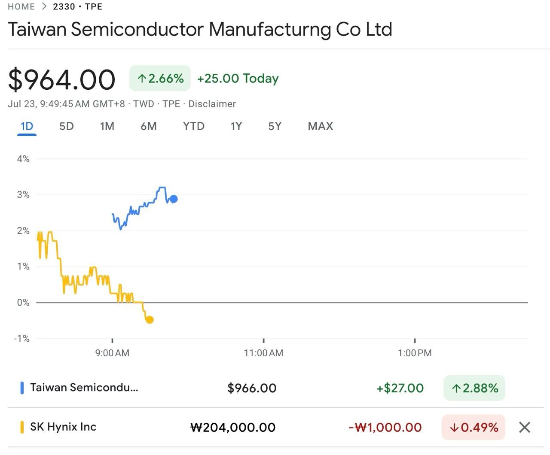The image size is (550, 455).
Task: Open the Taiwan Semiconductor comparison row
Action: pos(84,388)
